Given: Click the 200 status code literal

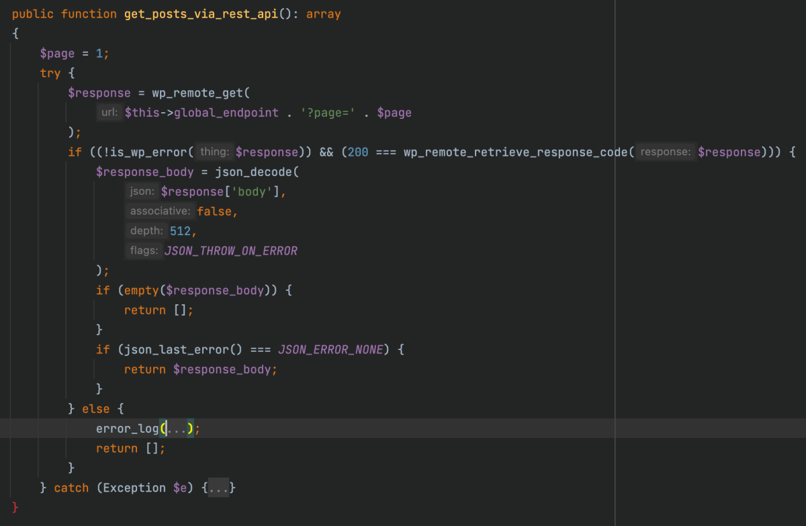Looking at the screenshot, I should (x=358, y=152).
